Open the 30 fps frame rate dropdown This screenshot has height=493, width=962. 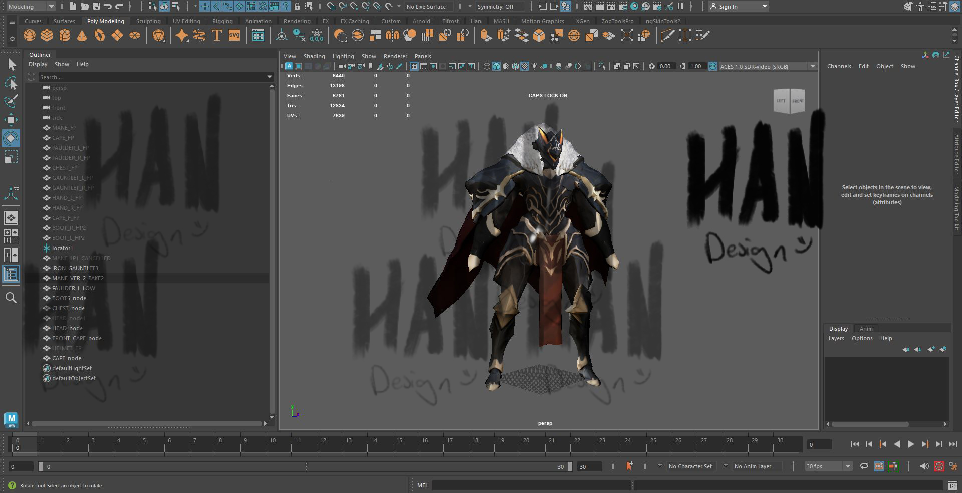click(828, 466)
